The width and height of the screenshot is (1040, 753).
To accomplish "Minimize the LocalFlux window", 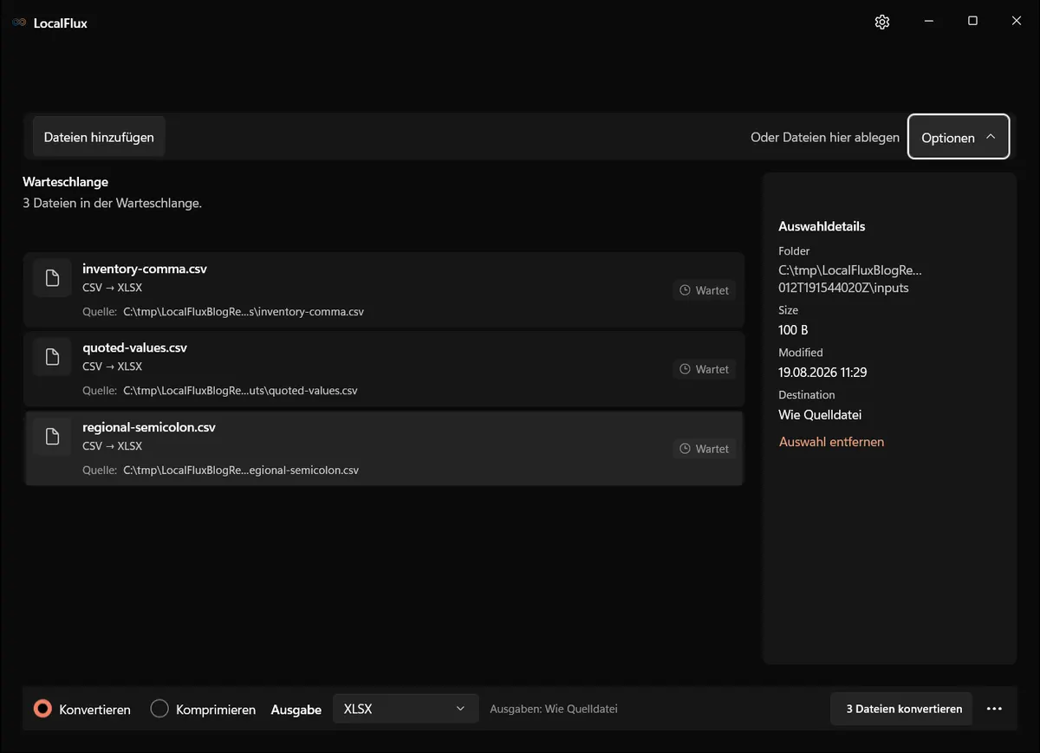I will 928,22.
